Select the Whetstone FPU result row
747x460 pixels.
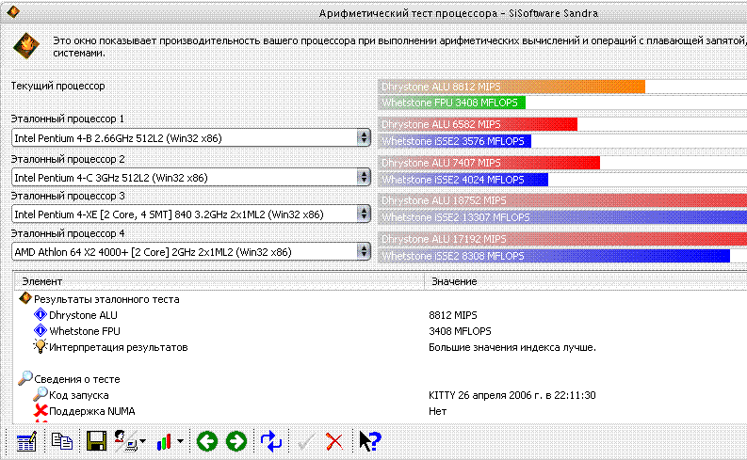coord(85,331)
